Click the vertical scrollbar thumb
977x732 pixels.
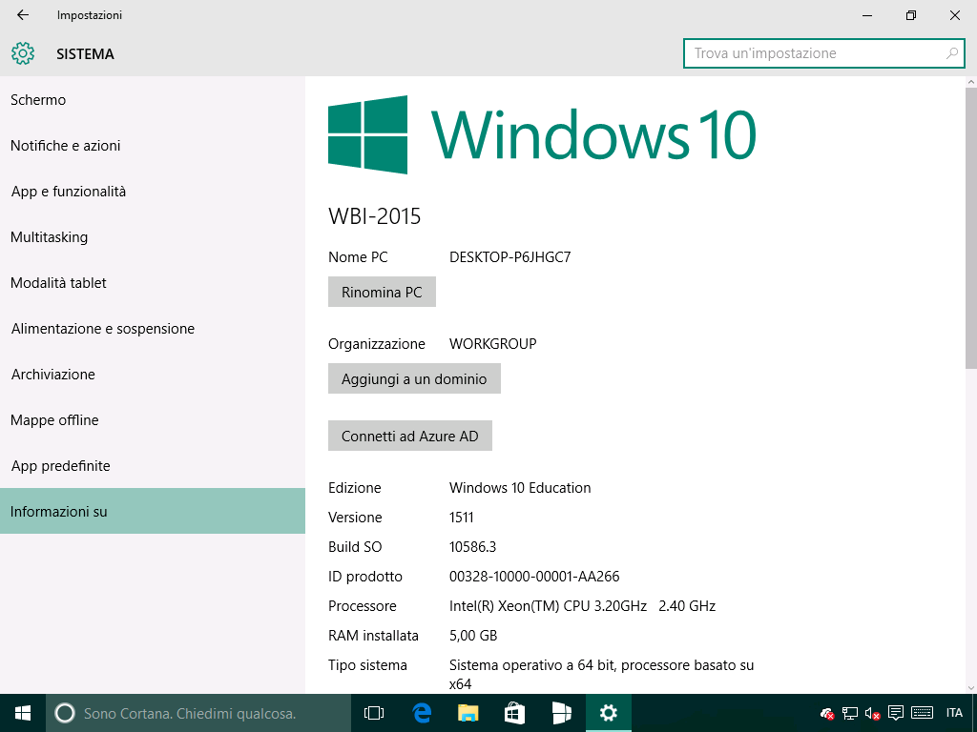coord(970,227)
